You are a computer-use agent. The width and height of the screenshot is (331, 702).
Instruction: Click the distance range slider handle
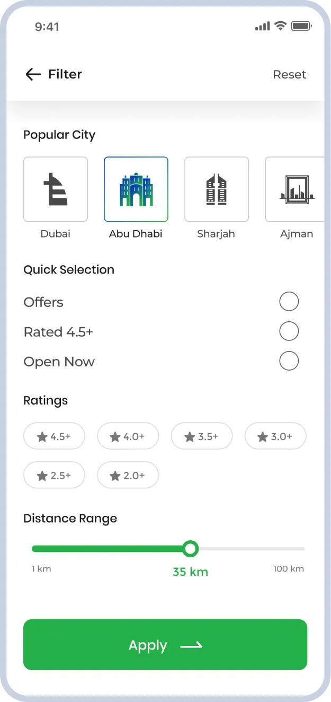(190, 549)
